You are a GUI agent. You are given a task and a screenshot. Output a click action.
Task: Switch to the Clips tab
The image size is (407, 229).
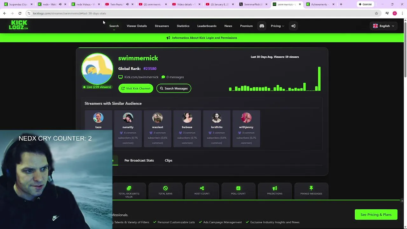pyautogui.click(x=169, y=160)
